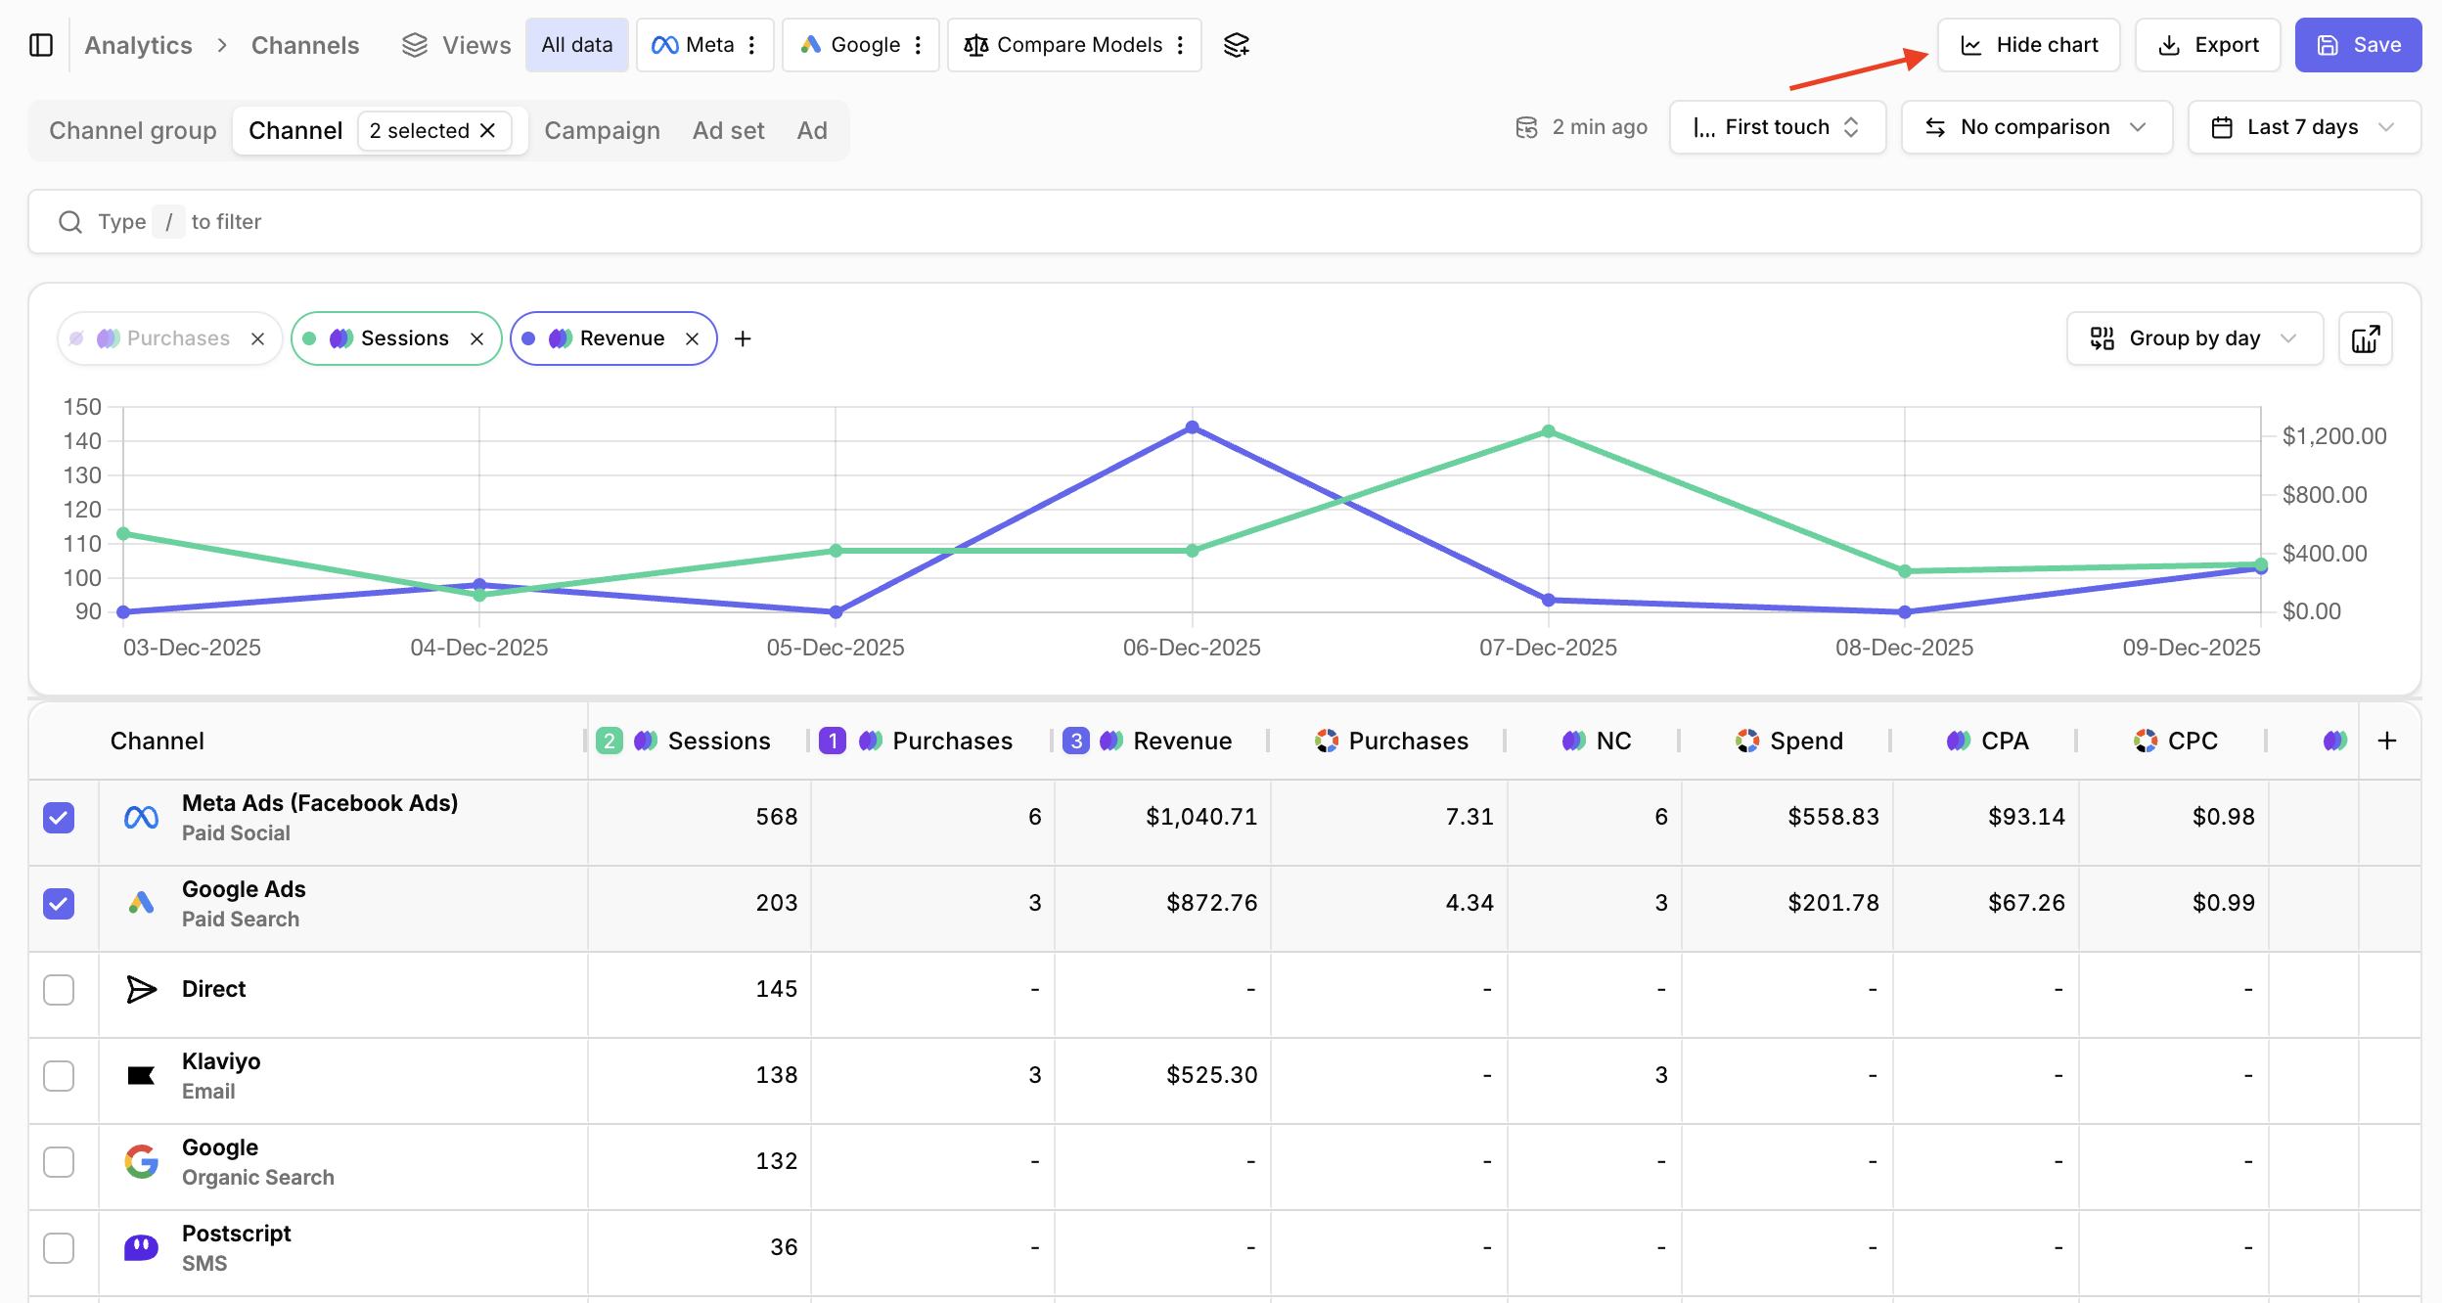The width and height of the screenshot is (2442, 1303).
Task: Click the export chart icon button
Action: coord(2365,338)
